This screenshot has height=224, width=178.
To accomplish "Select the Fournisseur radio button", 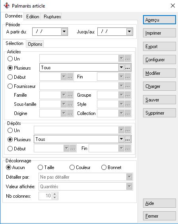I will point(10,86).
